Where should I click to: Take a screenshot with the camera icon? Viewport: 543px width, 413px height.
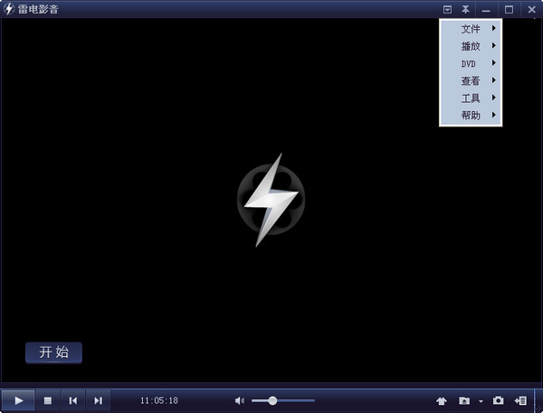[498, 400]
